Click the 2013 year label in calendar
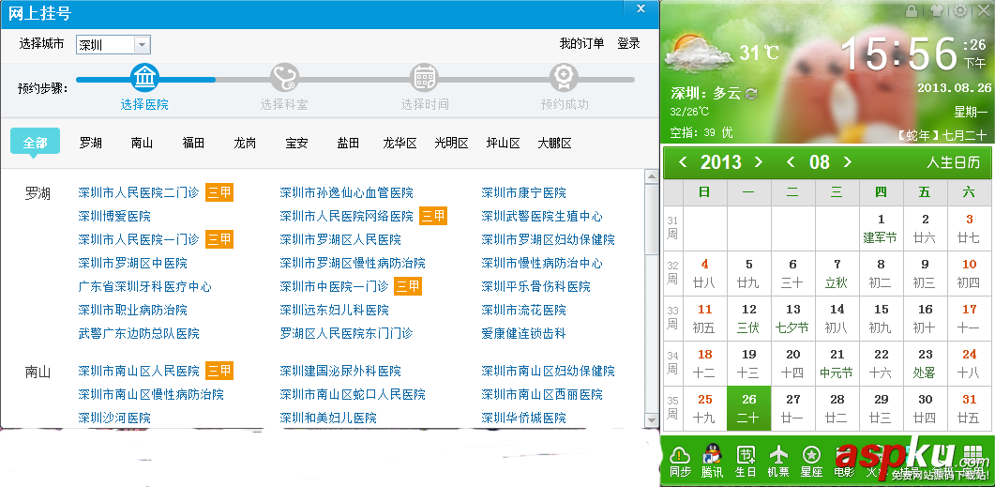This screenshot has height=487, width=995. click(x=721, y=162)
